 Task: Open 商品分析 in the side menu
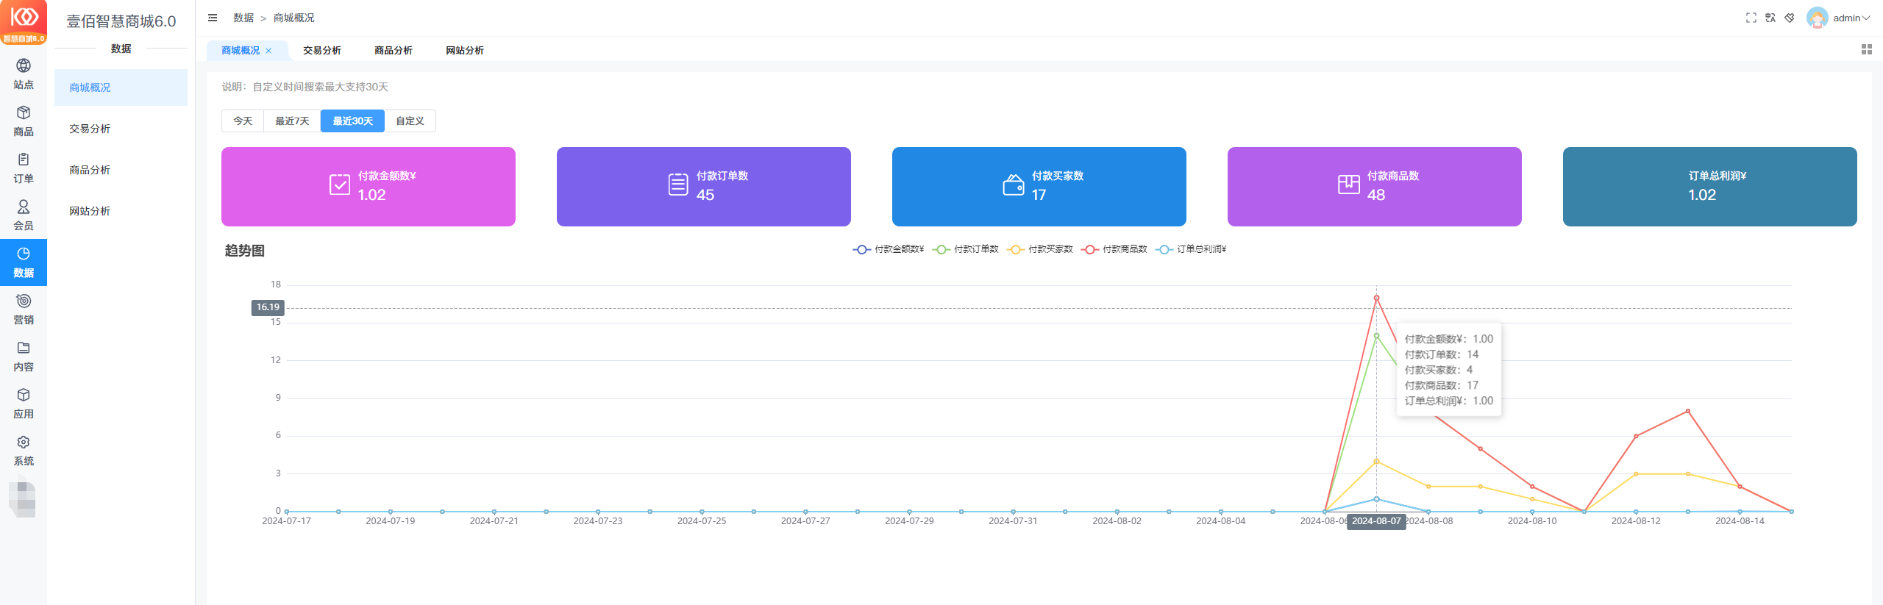tap(121, 170)
